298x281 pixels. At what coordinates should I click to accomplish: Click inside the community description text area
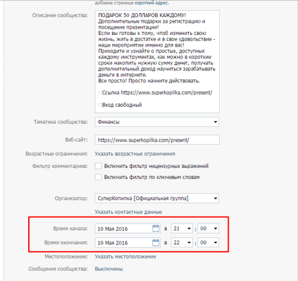157,62
